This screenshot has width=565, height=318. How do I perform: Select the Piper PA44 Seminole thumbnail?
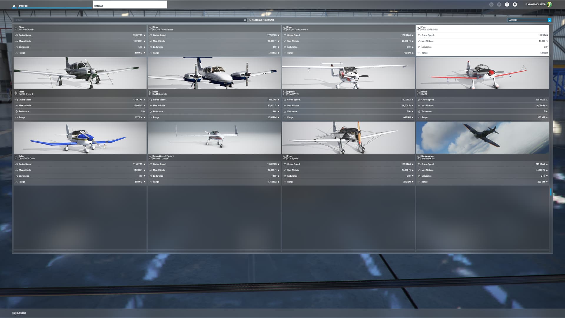pos(214,73)
